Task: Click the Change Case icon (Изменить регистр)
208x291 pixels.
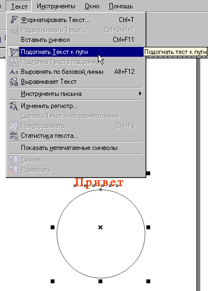Action: (x=14, y=106)
